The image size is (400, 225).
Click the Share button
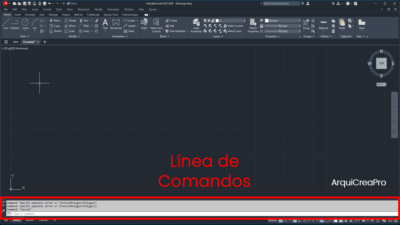[x=72, y=3]
